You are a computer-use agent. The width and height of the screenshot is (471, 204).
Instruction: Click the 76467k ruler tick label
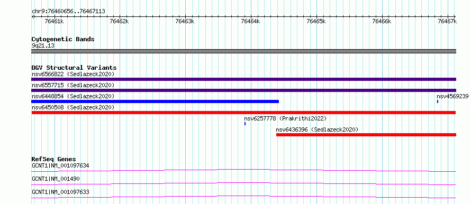click(447, 21)
